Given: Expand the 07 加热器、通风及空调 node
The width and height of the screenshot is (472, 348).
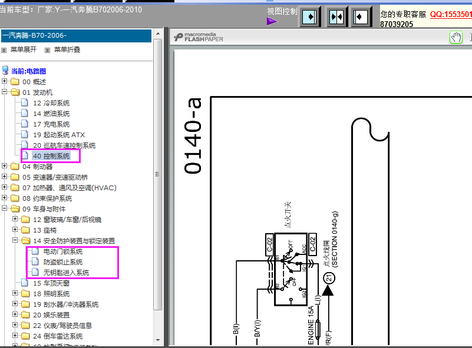Looking at the screenshot, I should tap(4, 187).
